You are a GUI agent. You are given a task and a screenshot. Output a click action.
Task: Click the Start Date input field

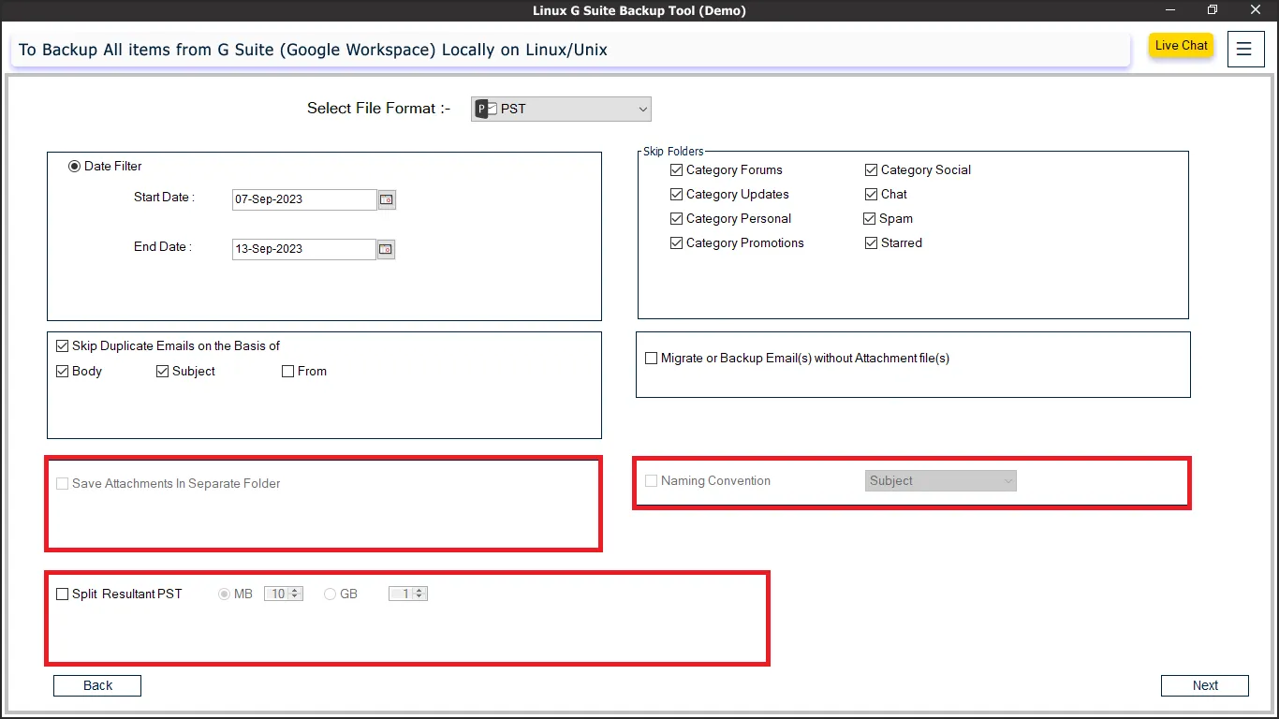[303, 199]
